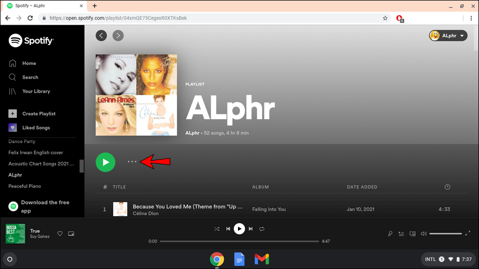Click the red browser extension icon
The height and width of the screenshot is (269, 479).
pyautogui.click(x=399, y=18)
